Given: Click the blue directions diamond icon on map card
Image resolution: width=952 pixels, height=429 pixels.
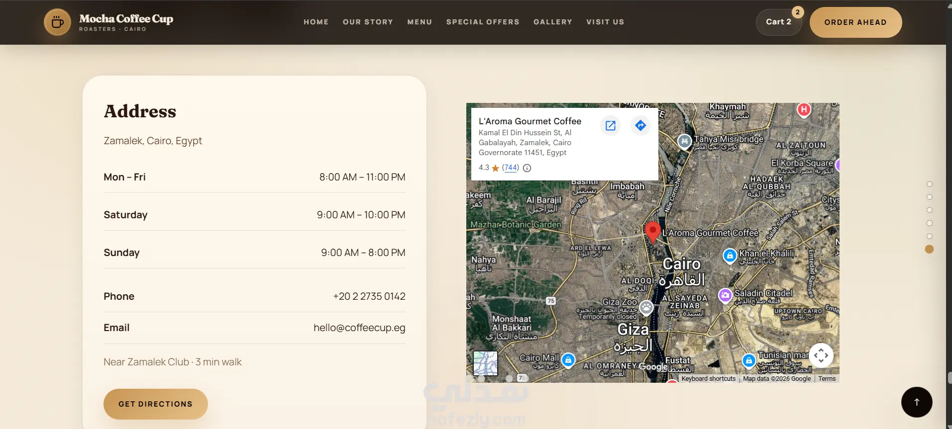Looking at the screenshot, I should [x=640, y=125].
